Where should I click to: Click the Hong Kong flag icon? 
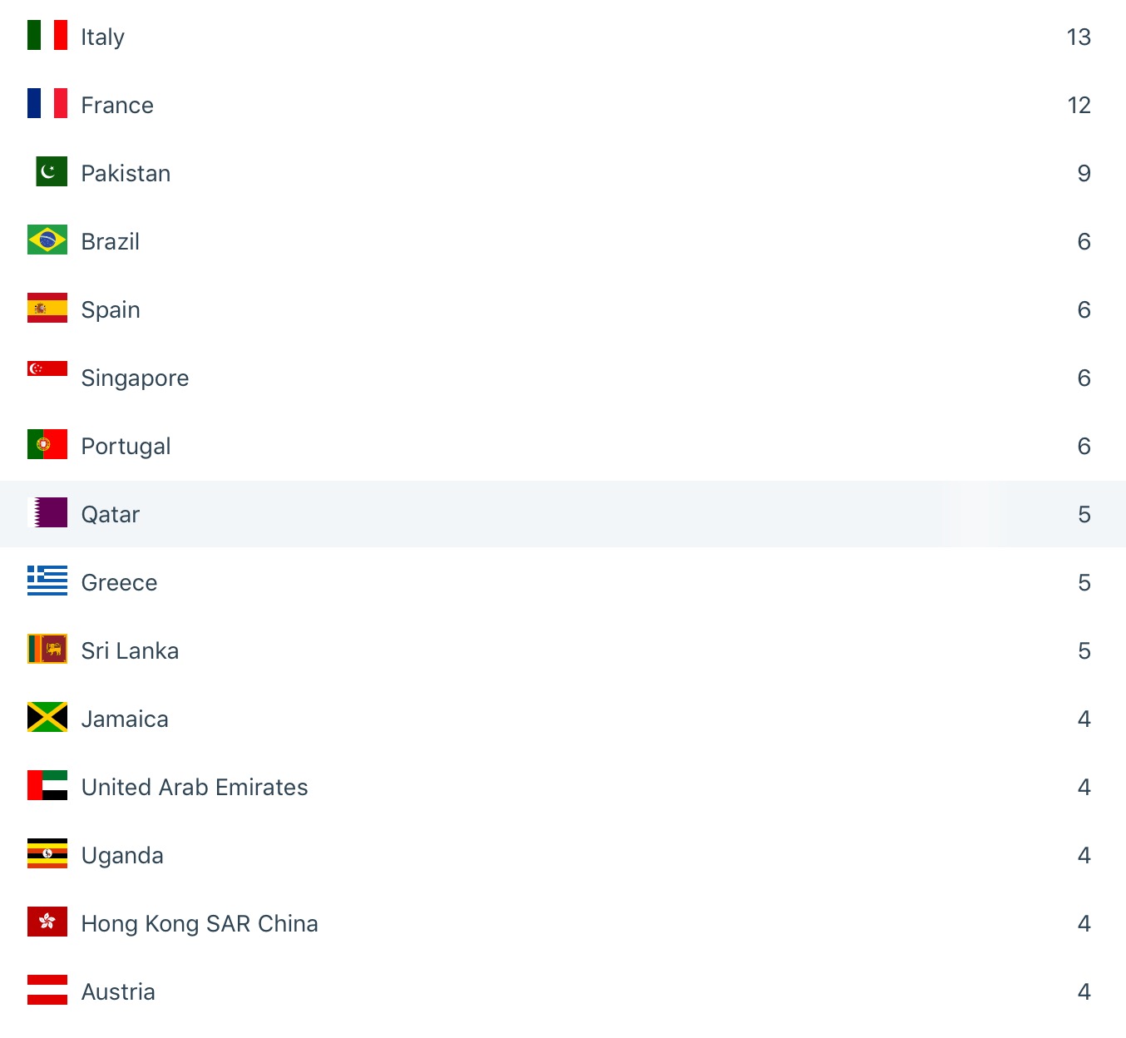point(47,922)
